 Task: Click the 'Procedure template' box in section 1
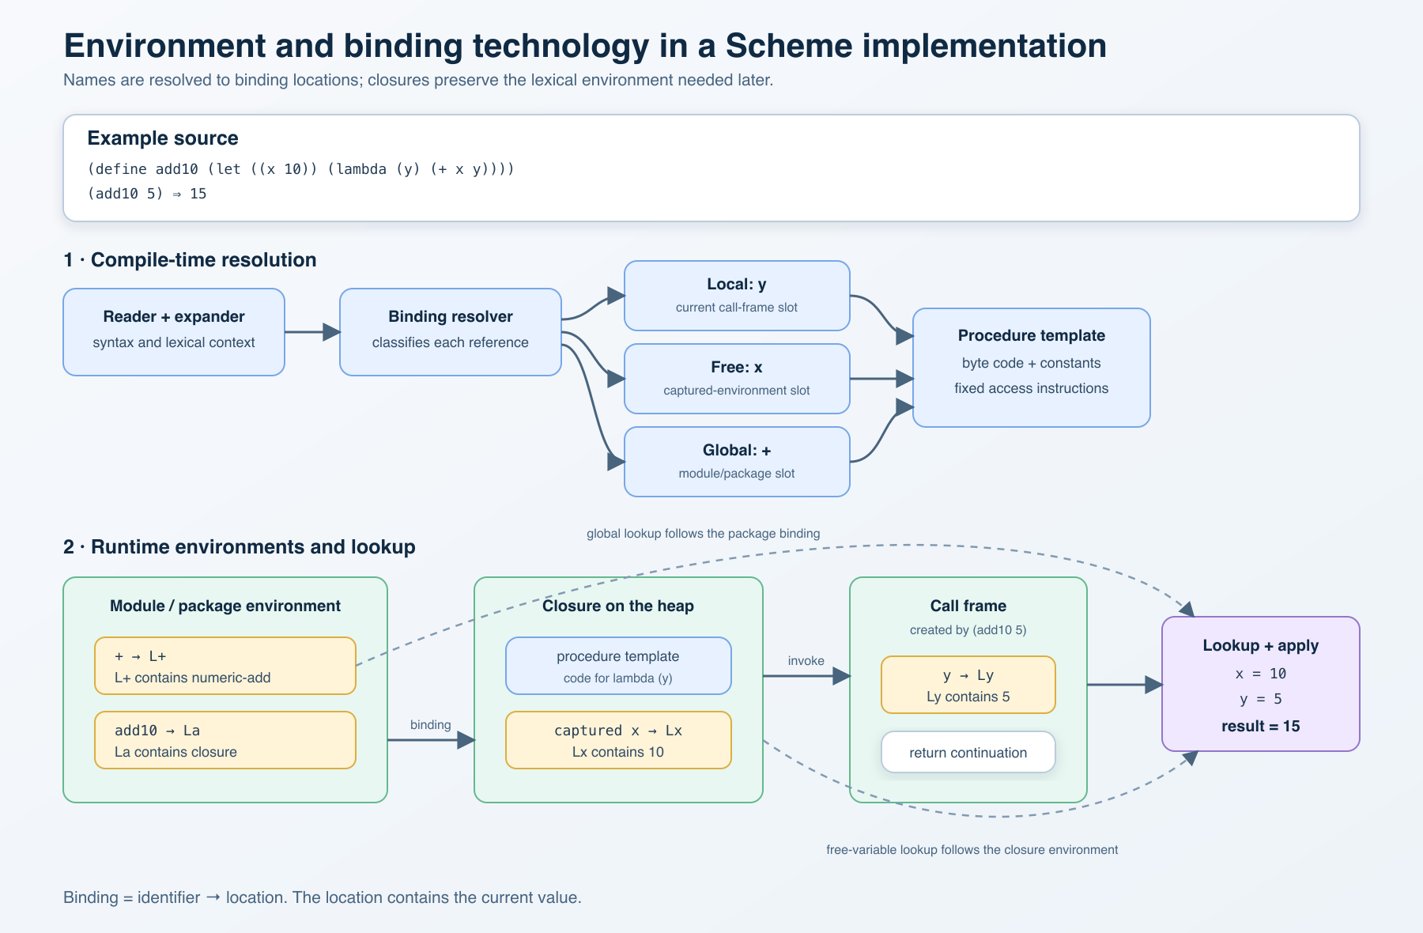[1032, 368]
